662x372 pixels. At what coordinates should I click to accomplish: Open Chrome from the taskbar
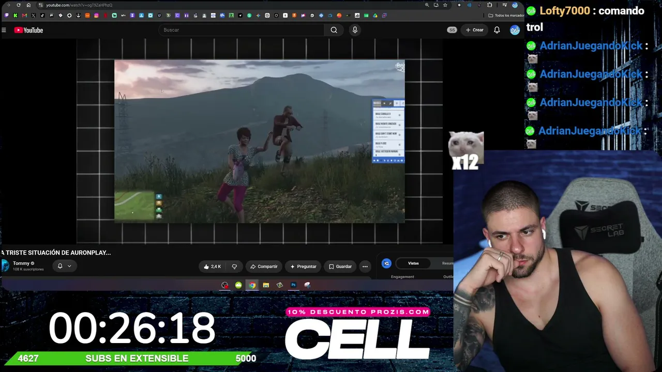[252, 285]
